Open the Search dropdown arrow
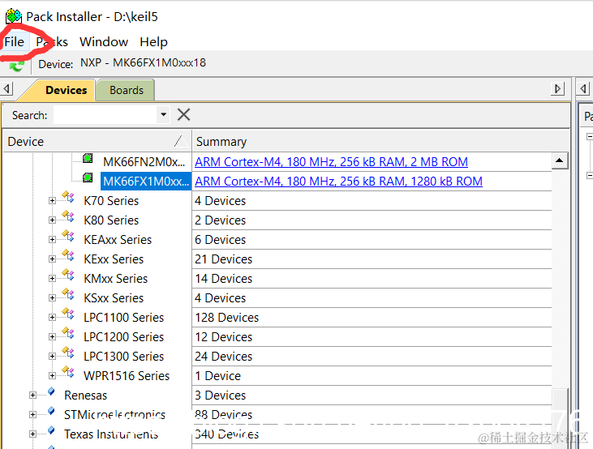This screenshot has height=449, width=593. (x=163, y=114)
